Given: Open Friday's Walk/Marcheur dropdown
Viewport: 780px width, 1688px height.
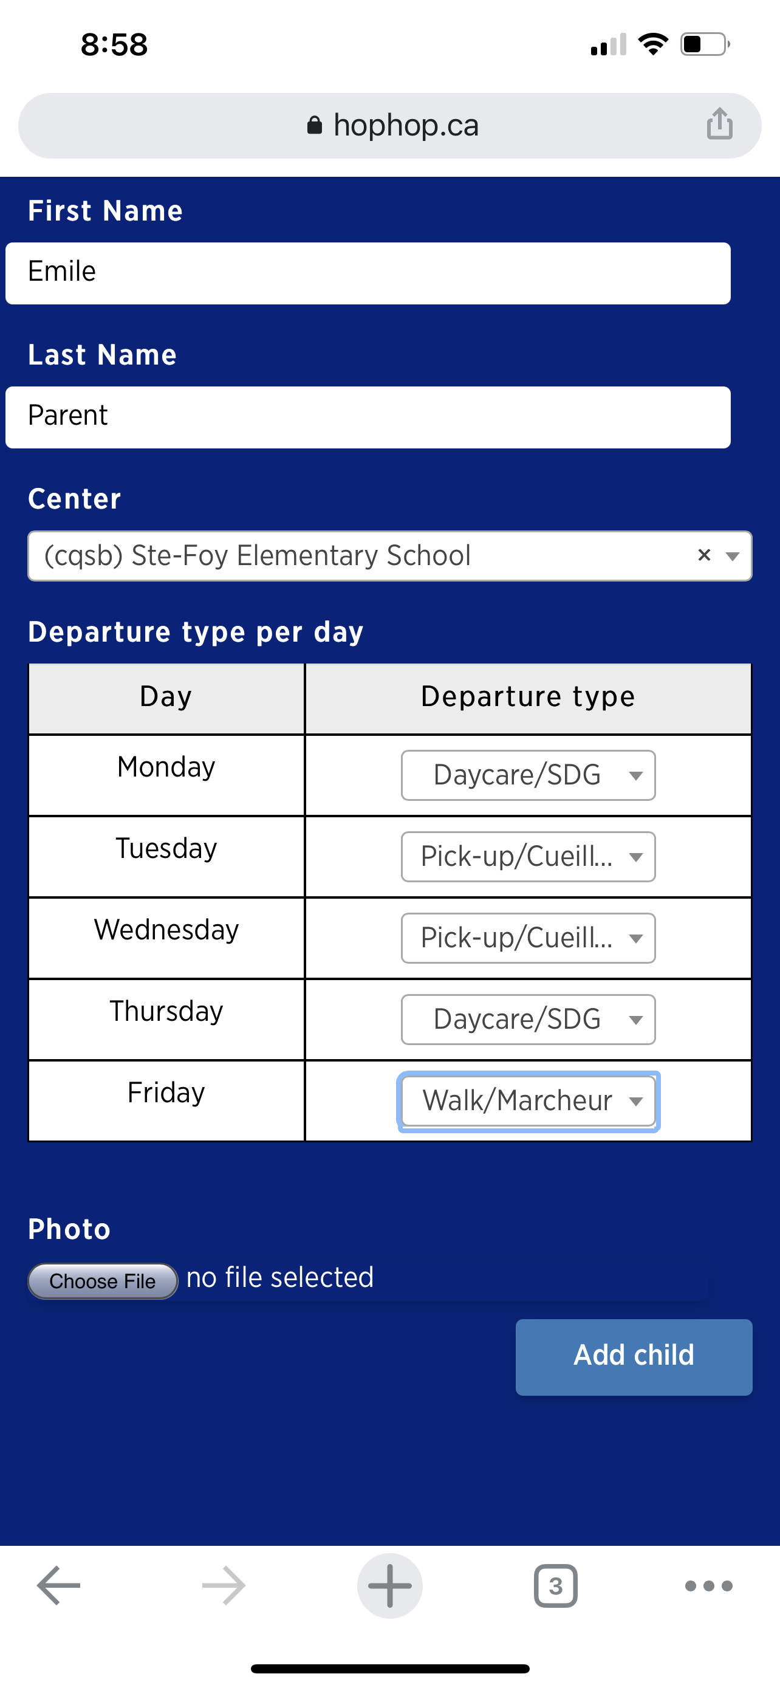Looking at the screenshot, I should coord(528,1101).
